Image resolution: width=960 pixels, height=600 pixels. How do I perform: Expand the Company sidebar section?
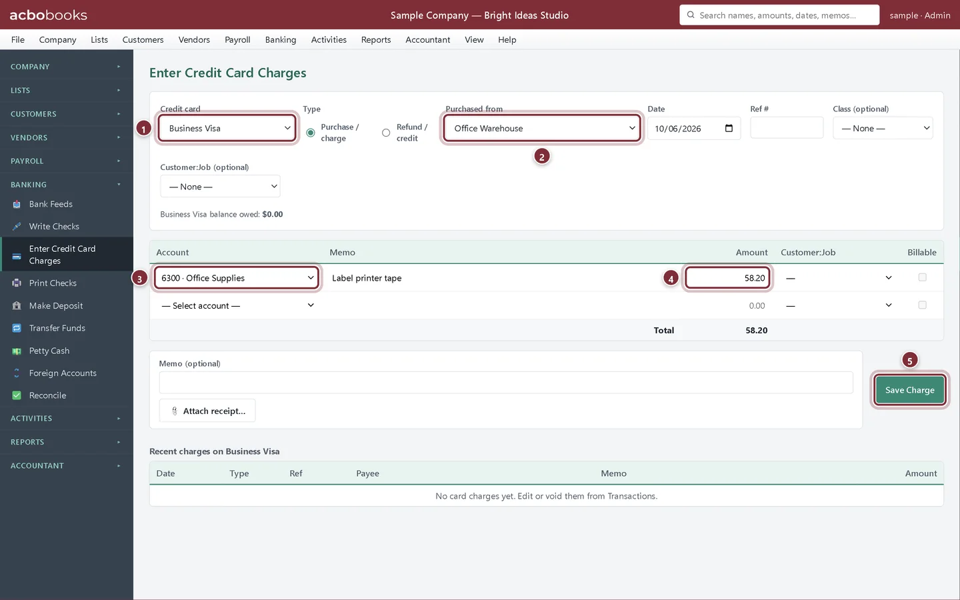point(67,67)
